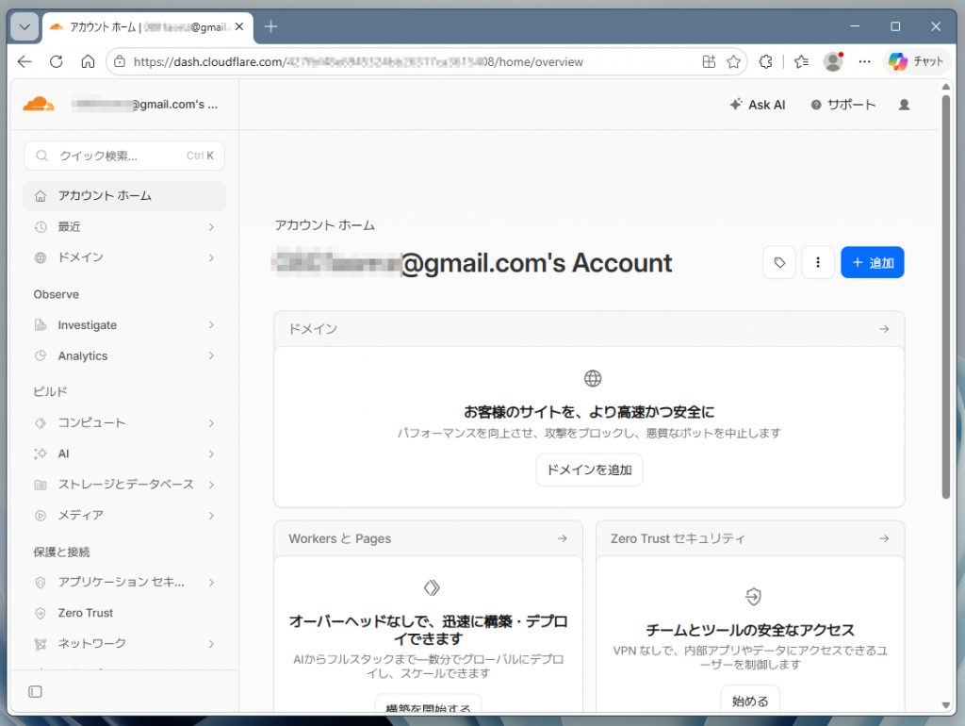Select アカウント ホーム in sidebar
This screenshot has height=726, width=965.
[x=124, y=196]
